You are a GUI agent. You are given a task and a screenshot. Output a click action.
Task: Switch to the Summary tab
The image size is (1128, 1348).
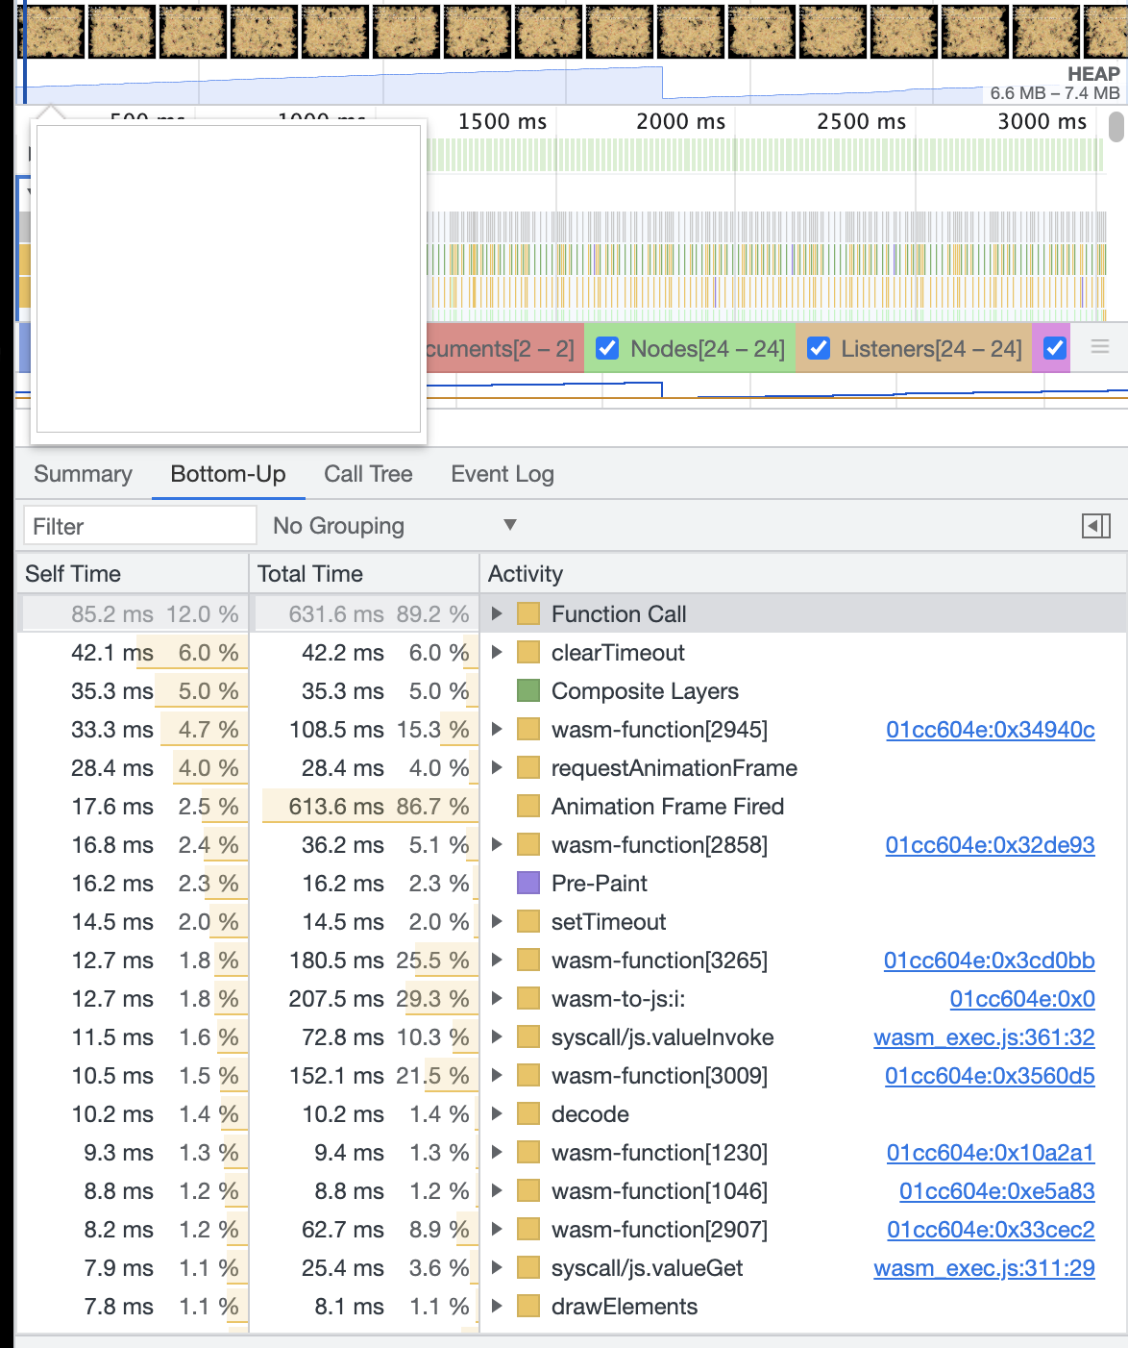tap(83, 474)
